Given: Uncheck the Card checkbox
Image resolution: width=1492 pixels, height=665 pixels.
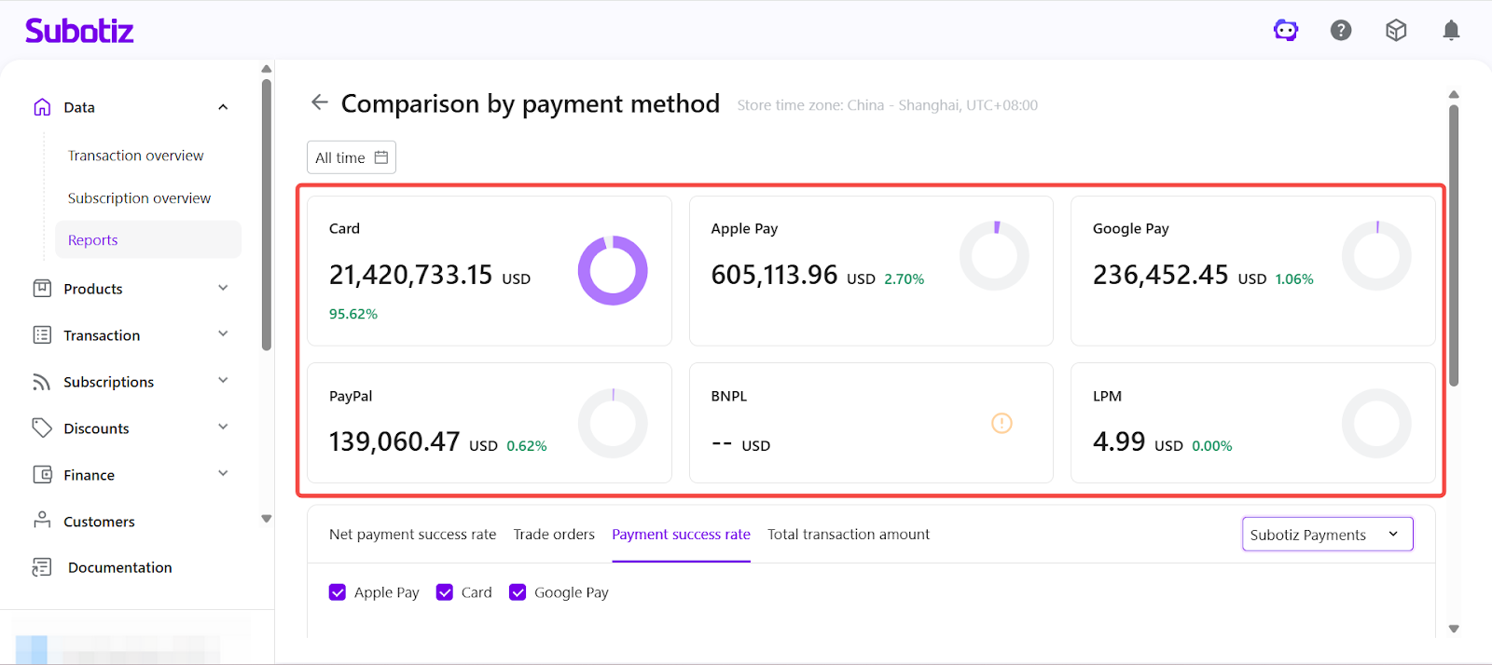Looking at the screenshot, I should tap(445, 592).
